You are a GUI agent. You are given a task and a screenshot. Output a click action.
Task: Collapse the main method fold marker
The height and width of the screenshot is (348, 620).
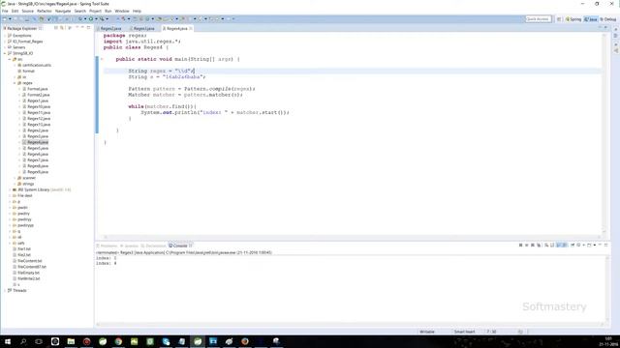point(102,59)
